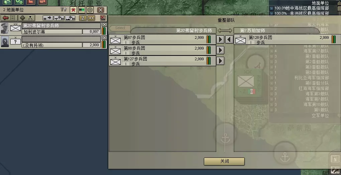This screenshot has width=341, height=175.
Task: Click the red X disband troops icon
Action: (x=103, y=18)
